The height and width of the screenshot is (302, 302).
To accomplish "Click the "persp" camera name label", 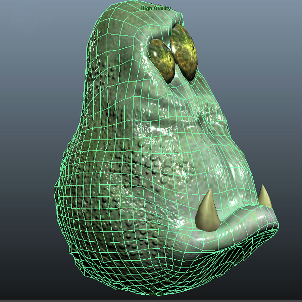I will click(x=156, y=294).
